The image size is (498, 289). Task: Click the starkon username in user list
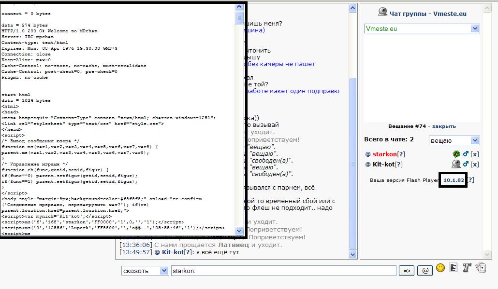click(384, 154)
